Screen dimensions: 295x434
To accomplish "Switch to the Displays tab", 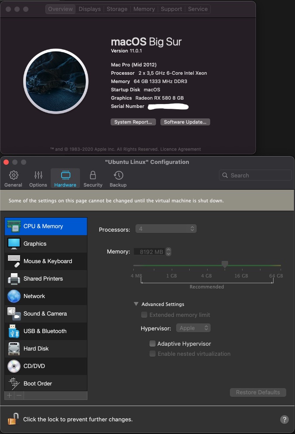I will click(x=90, y=9).
